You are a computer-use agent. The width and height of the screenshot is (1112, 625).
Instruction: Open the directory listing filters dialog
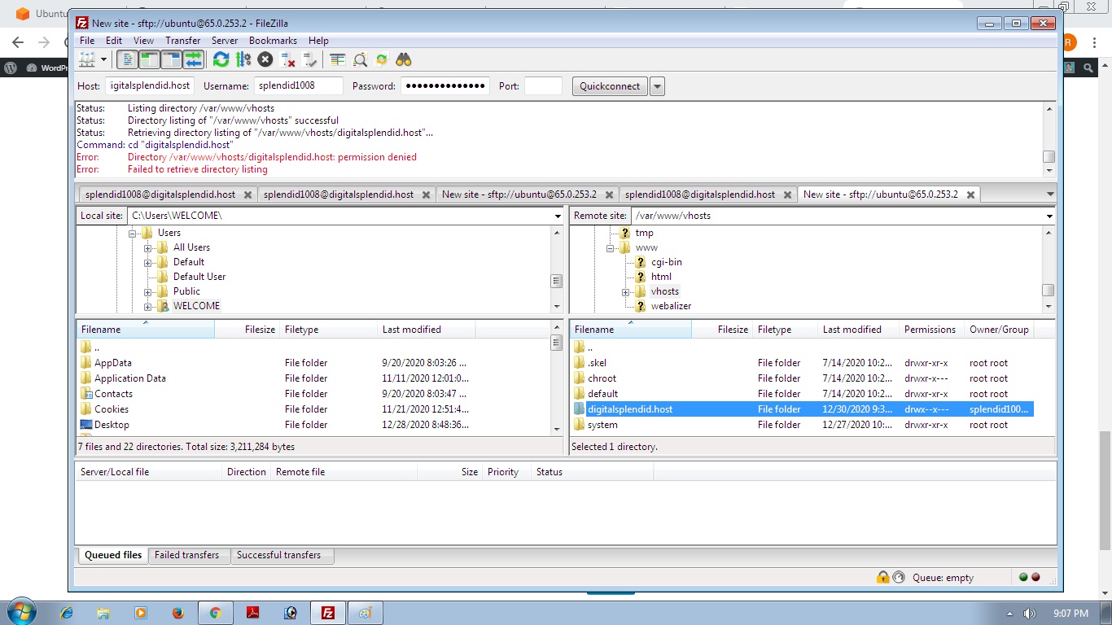tap(338, 59)
